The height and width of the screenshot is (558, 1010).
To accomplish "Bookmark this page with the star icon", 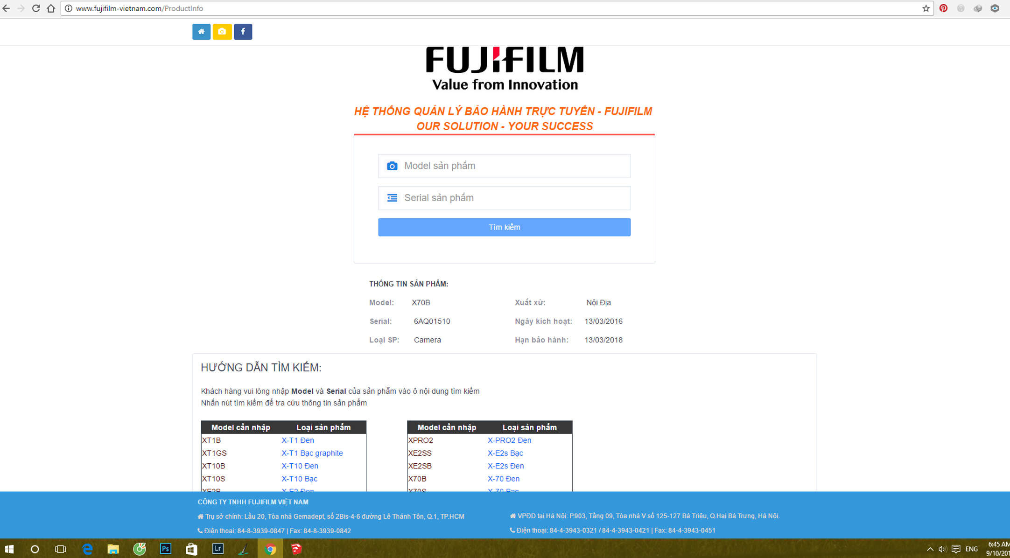I will pos(926,8).
